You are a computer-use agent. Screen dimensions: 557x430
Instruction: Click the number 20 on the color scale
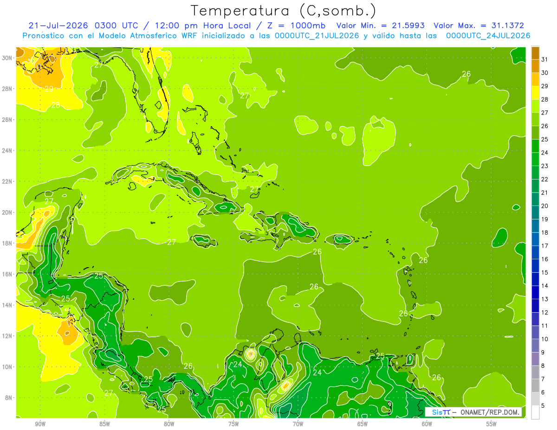click(545, 206)
